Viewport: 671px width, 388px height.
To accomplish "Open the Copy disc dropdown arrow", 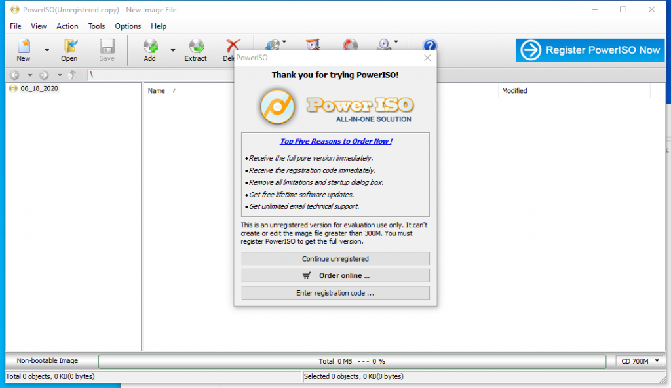I will click(284, 42).
